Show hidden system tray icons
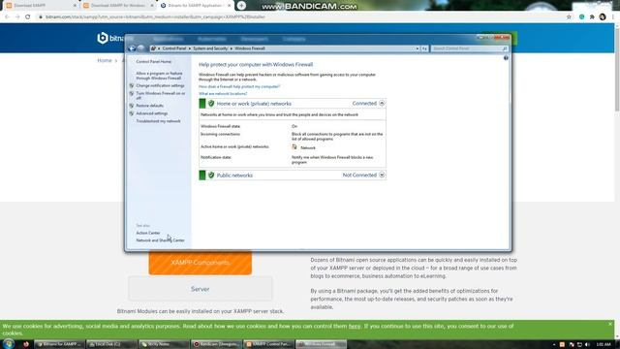This screenshot has width=620, height=349. (554, 345)
